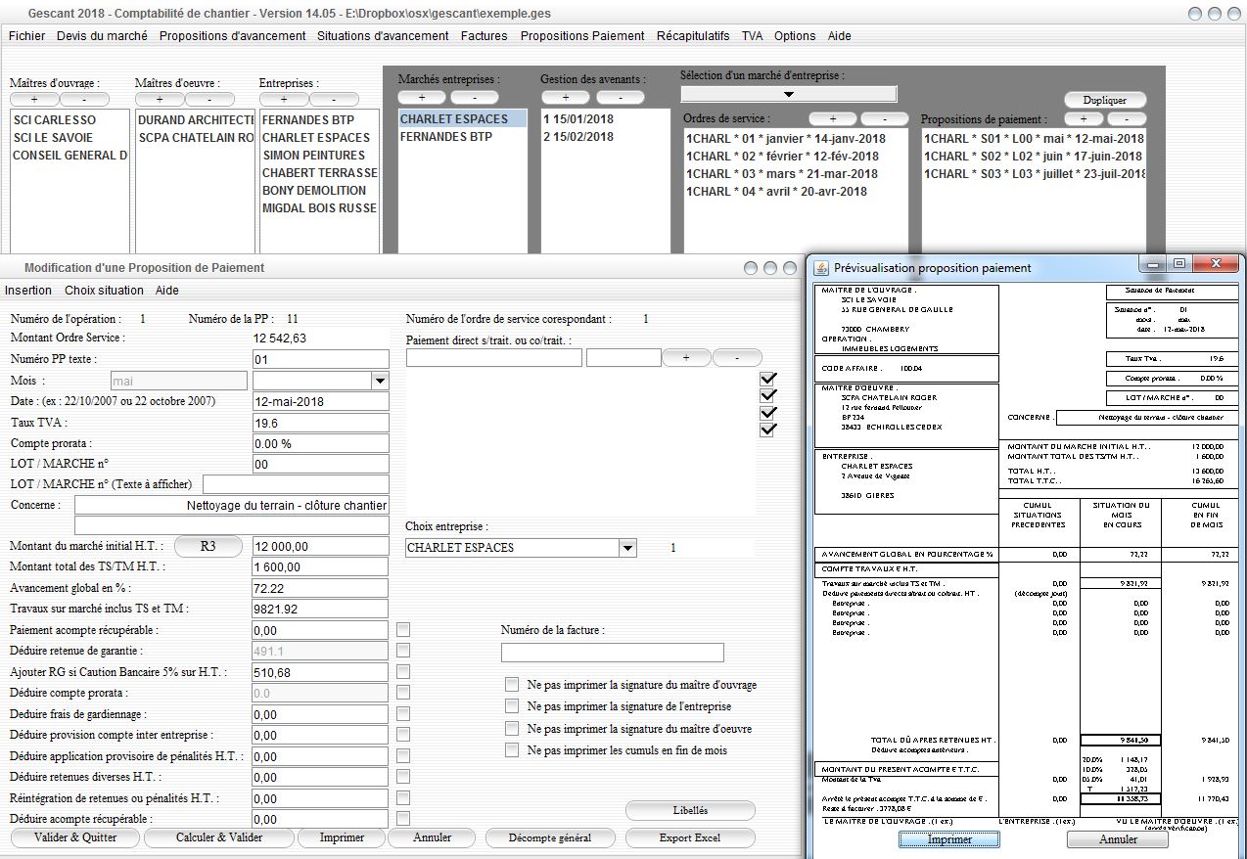This screenshot has width=1247, height=859.
Task: Remove a Proposition de paiement with minus
Action: pyautogui.click(x=1126, y=119)
